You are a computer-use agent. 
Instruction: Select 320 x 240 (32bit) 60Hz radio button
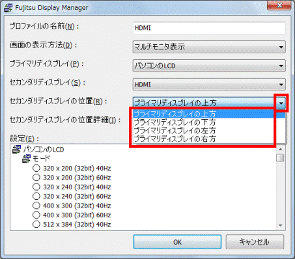coord(36,196)
